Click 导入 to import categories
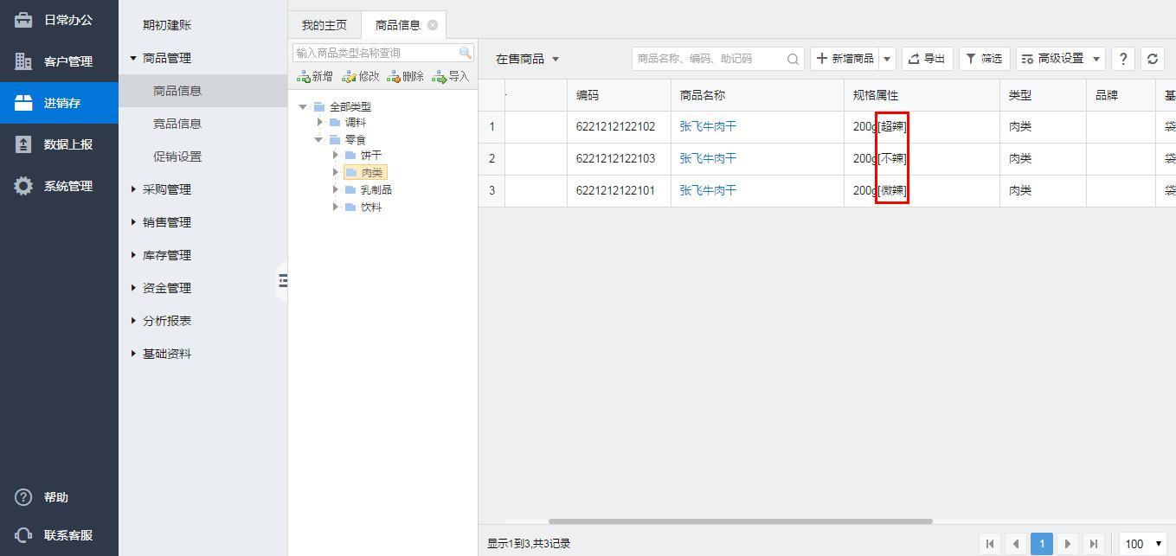 click(450, 76)
